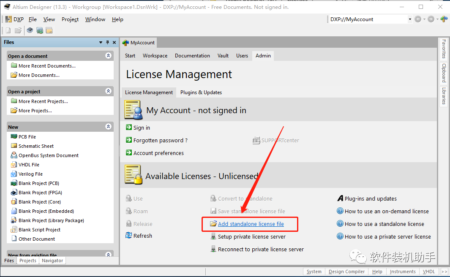This screenshot has width=450, height=277.
Task: Click the device view toolbar icon
Action: [x=30, y=30]
